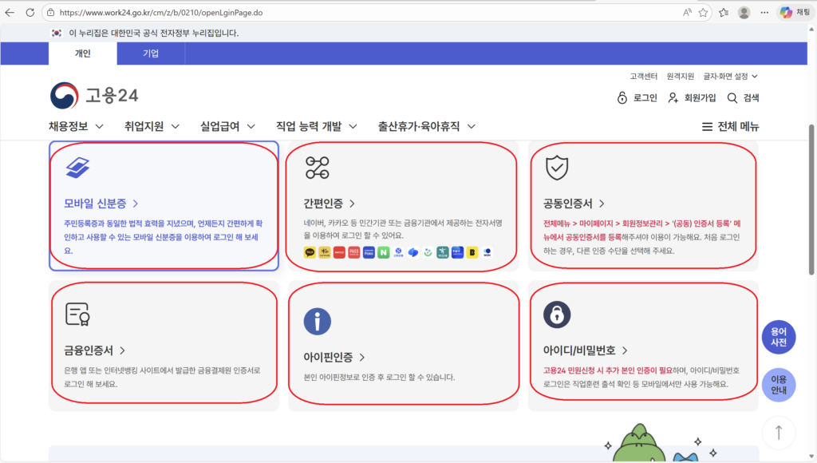Image resolution: width=817 pixels, height=463 pixels.
Task: Select the Kakao simple authentication icon
Action: [309, 252]
